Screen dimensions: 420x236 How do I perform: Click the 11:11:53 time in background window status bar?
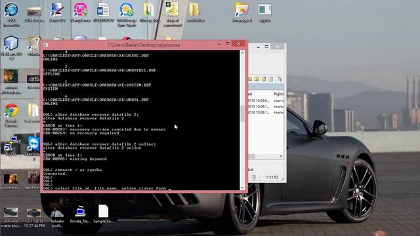(x=271, y=177)
